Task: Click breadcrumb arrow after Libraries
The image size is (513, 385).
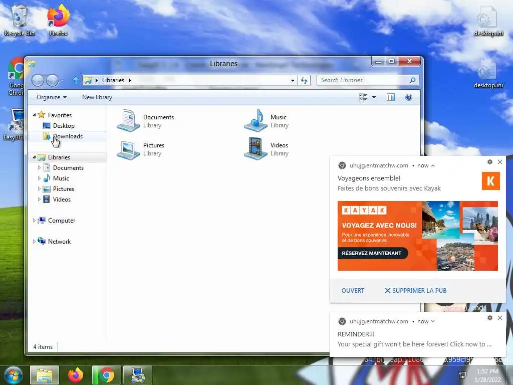Action: [130, 80]
